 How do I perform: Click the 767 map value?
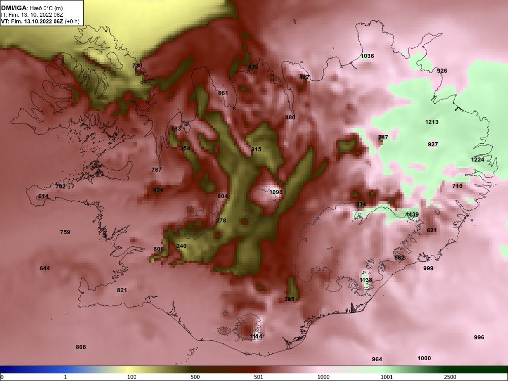(x=156, y=170)
